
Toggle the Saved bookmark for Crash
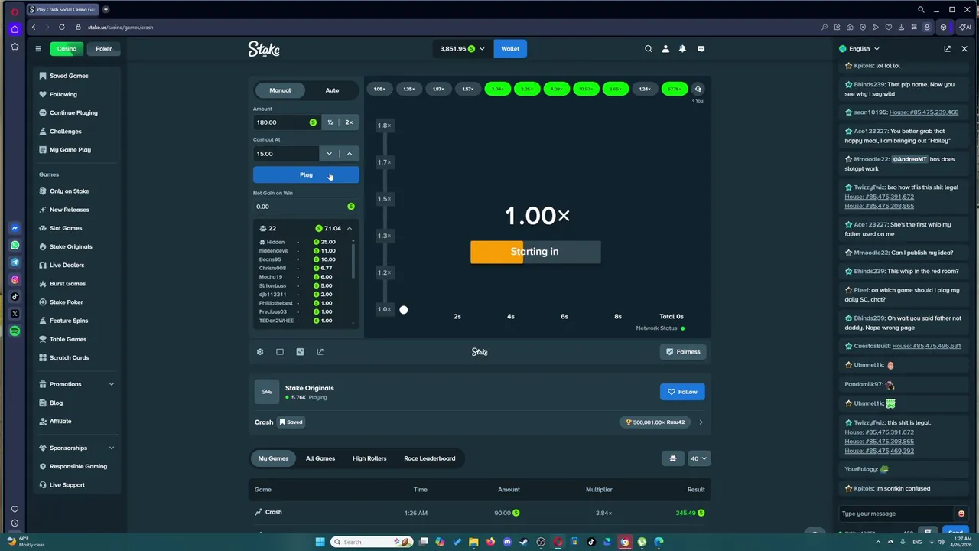291,422
